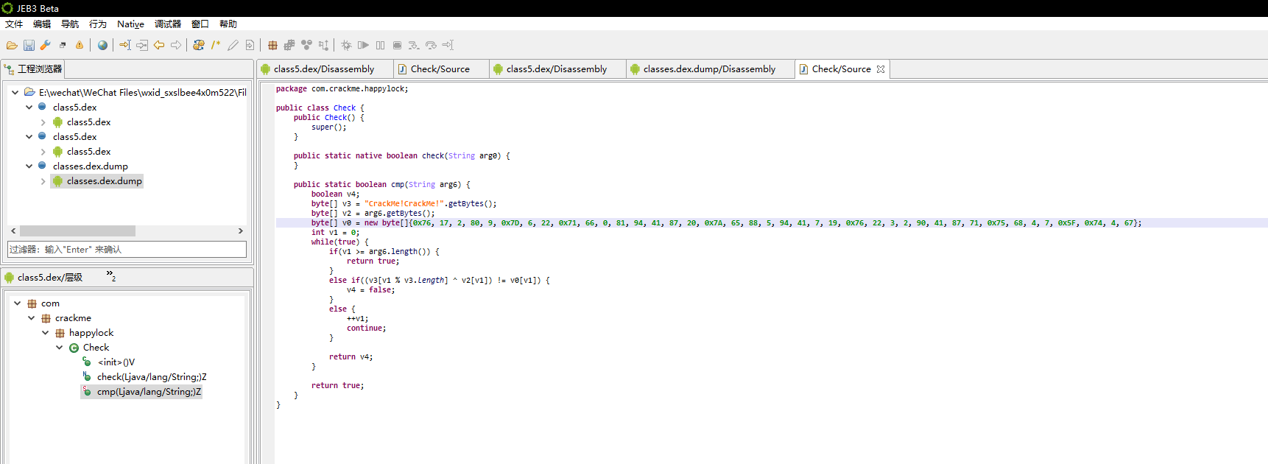
Task: Expand the highlighted classes.dex.dump child unit
Action: (43, 181)
